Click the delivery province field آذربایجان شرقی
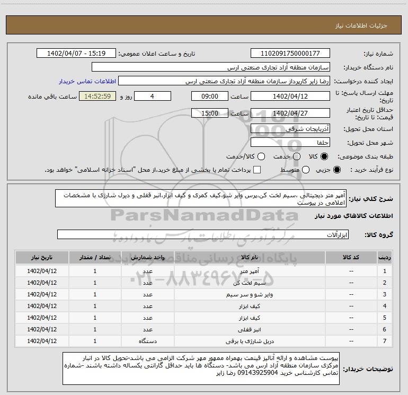 point(290,128)
